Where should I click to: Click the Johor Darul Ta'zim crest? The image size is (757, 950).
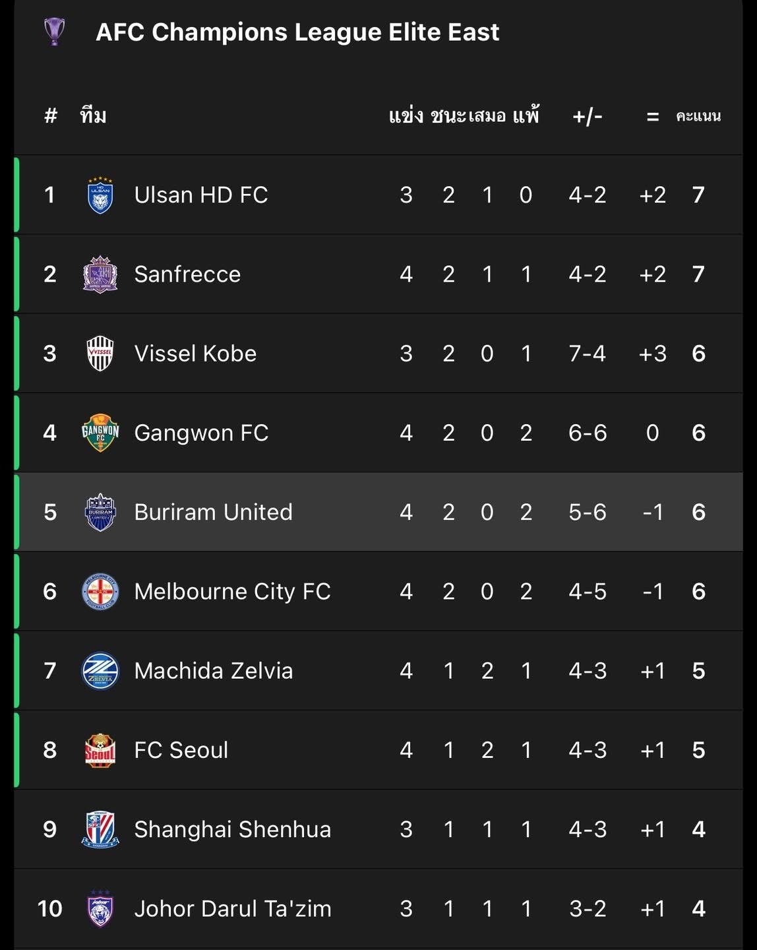point(100,908)
